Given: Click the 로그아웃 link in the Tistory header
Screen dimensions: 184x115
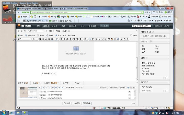Looking at the screenshot, I should tap(167, 26).
